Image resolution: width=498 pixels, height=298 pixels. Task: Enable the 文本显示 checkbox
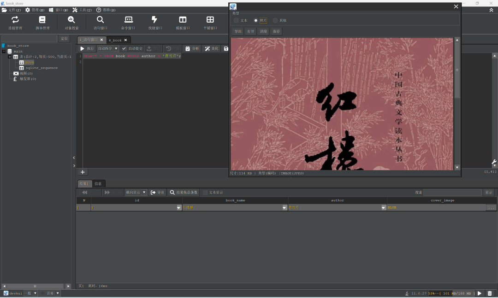[205, 193]
